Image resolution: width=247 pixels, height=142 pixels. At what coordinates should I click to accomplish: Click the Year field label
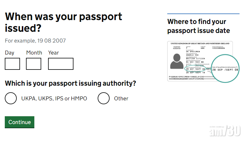pyautogui.click(x=53, y=53)
